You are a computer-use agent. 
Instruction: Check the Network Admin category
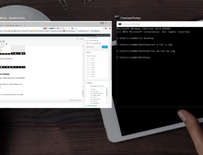(x=91, y=99)
